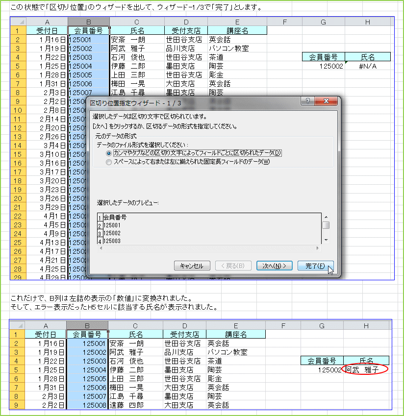Click the disabled < 戻る(B) button
Viewport: 404px width, 416px height.
click(233, 266)
